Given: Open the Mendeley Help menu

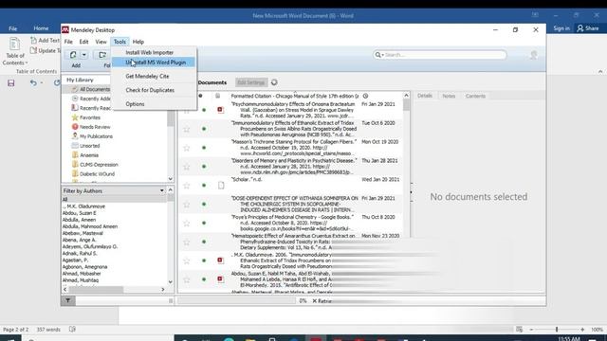Looking at the screenshot, I should click(x=138, y=42).
